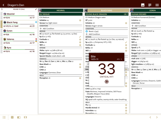
Task: Roll Black Fang's Fly skill
Action: tap(126, 105)
